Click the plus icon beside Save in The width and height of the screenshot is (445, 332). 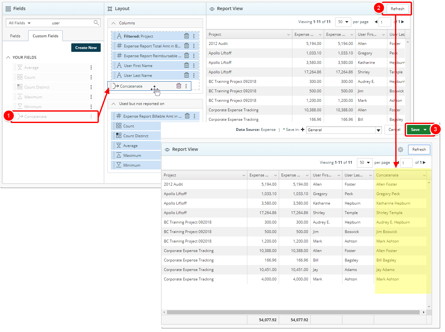pos(303,130)
